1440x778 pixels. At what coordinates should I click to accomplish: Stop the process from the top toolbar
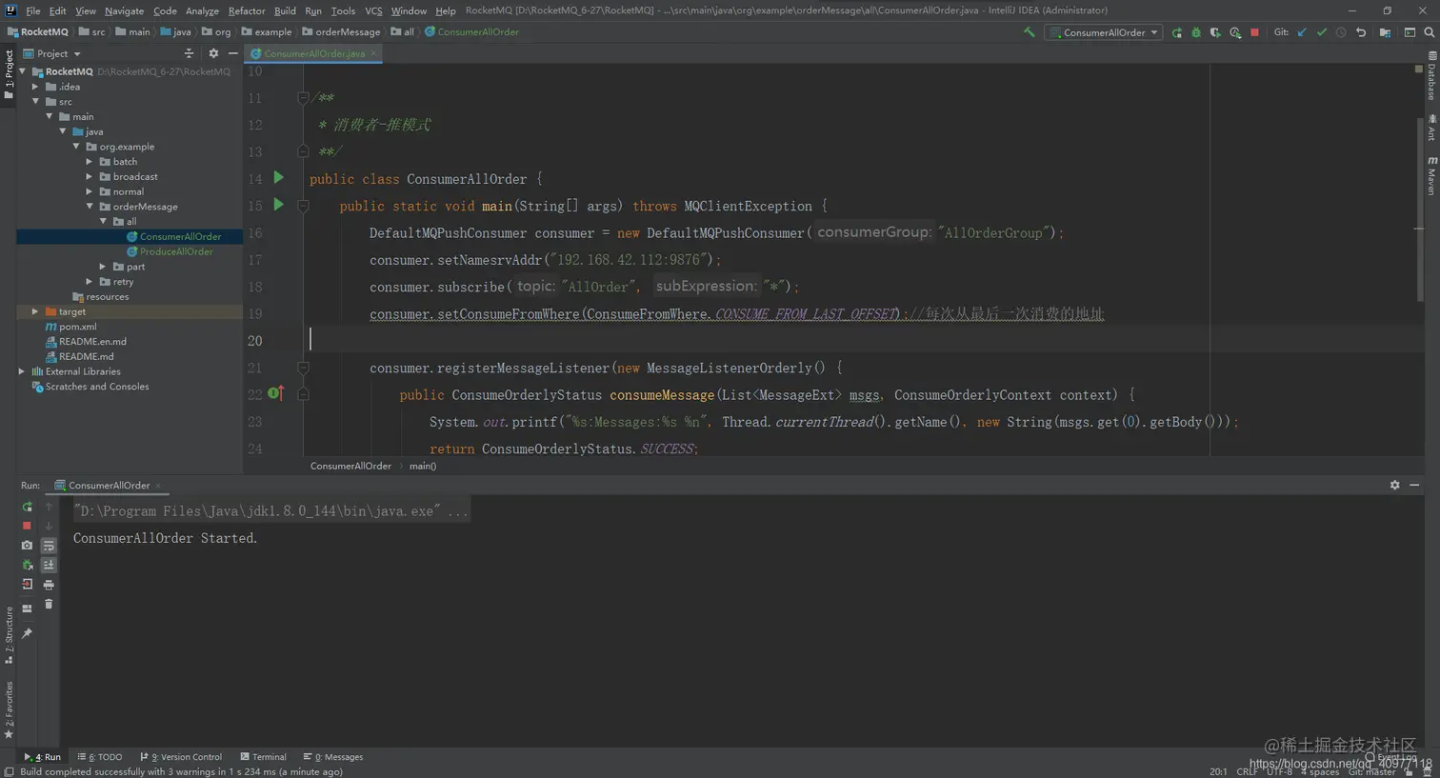(1254, 32)
